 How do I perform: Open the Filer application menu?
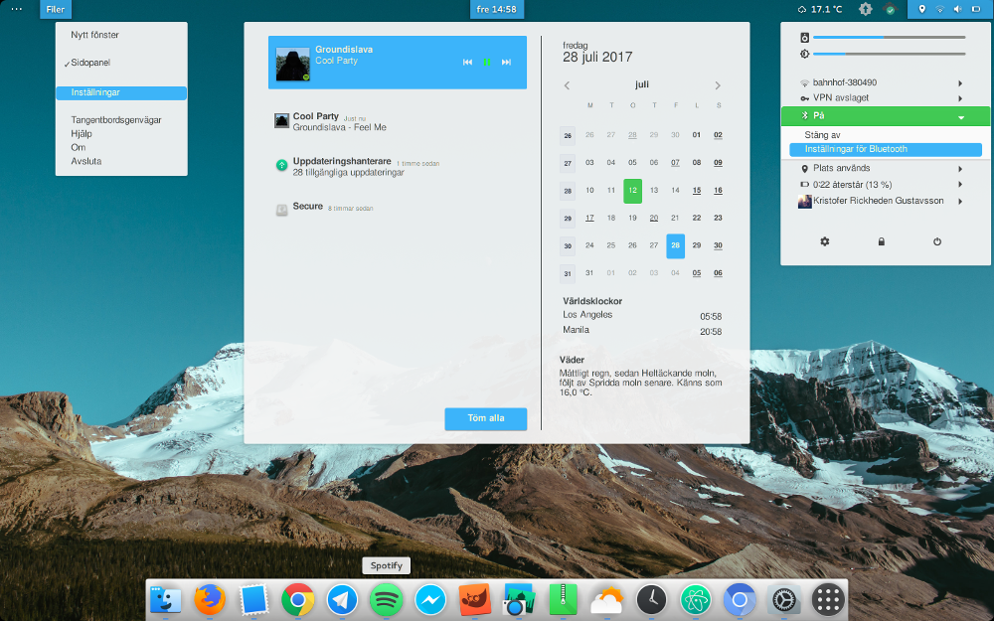coord(55,10)
